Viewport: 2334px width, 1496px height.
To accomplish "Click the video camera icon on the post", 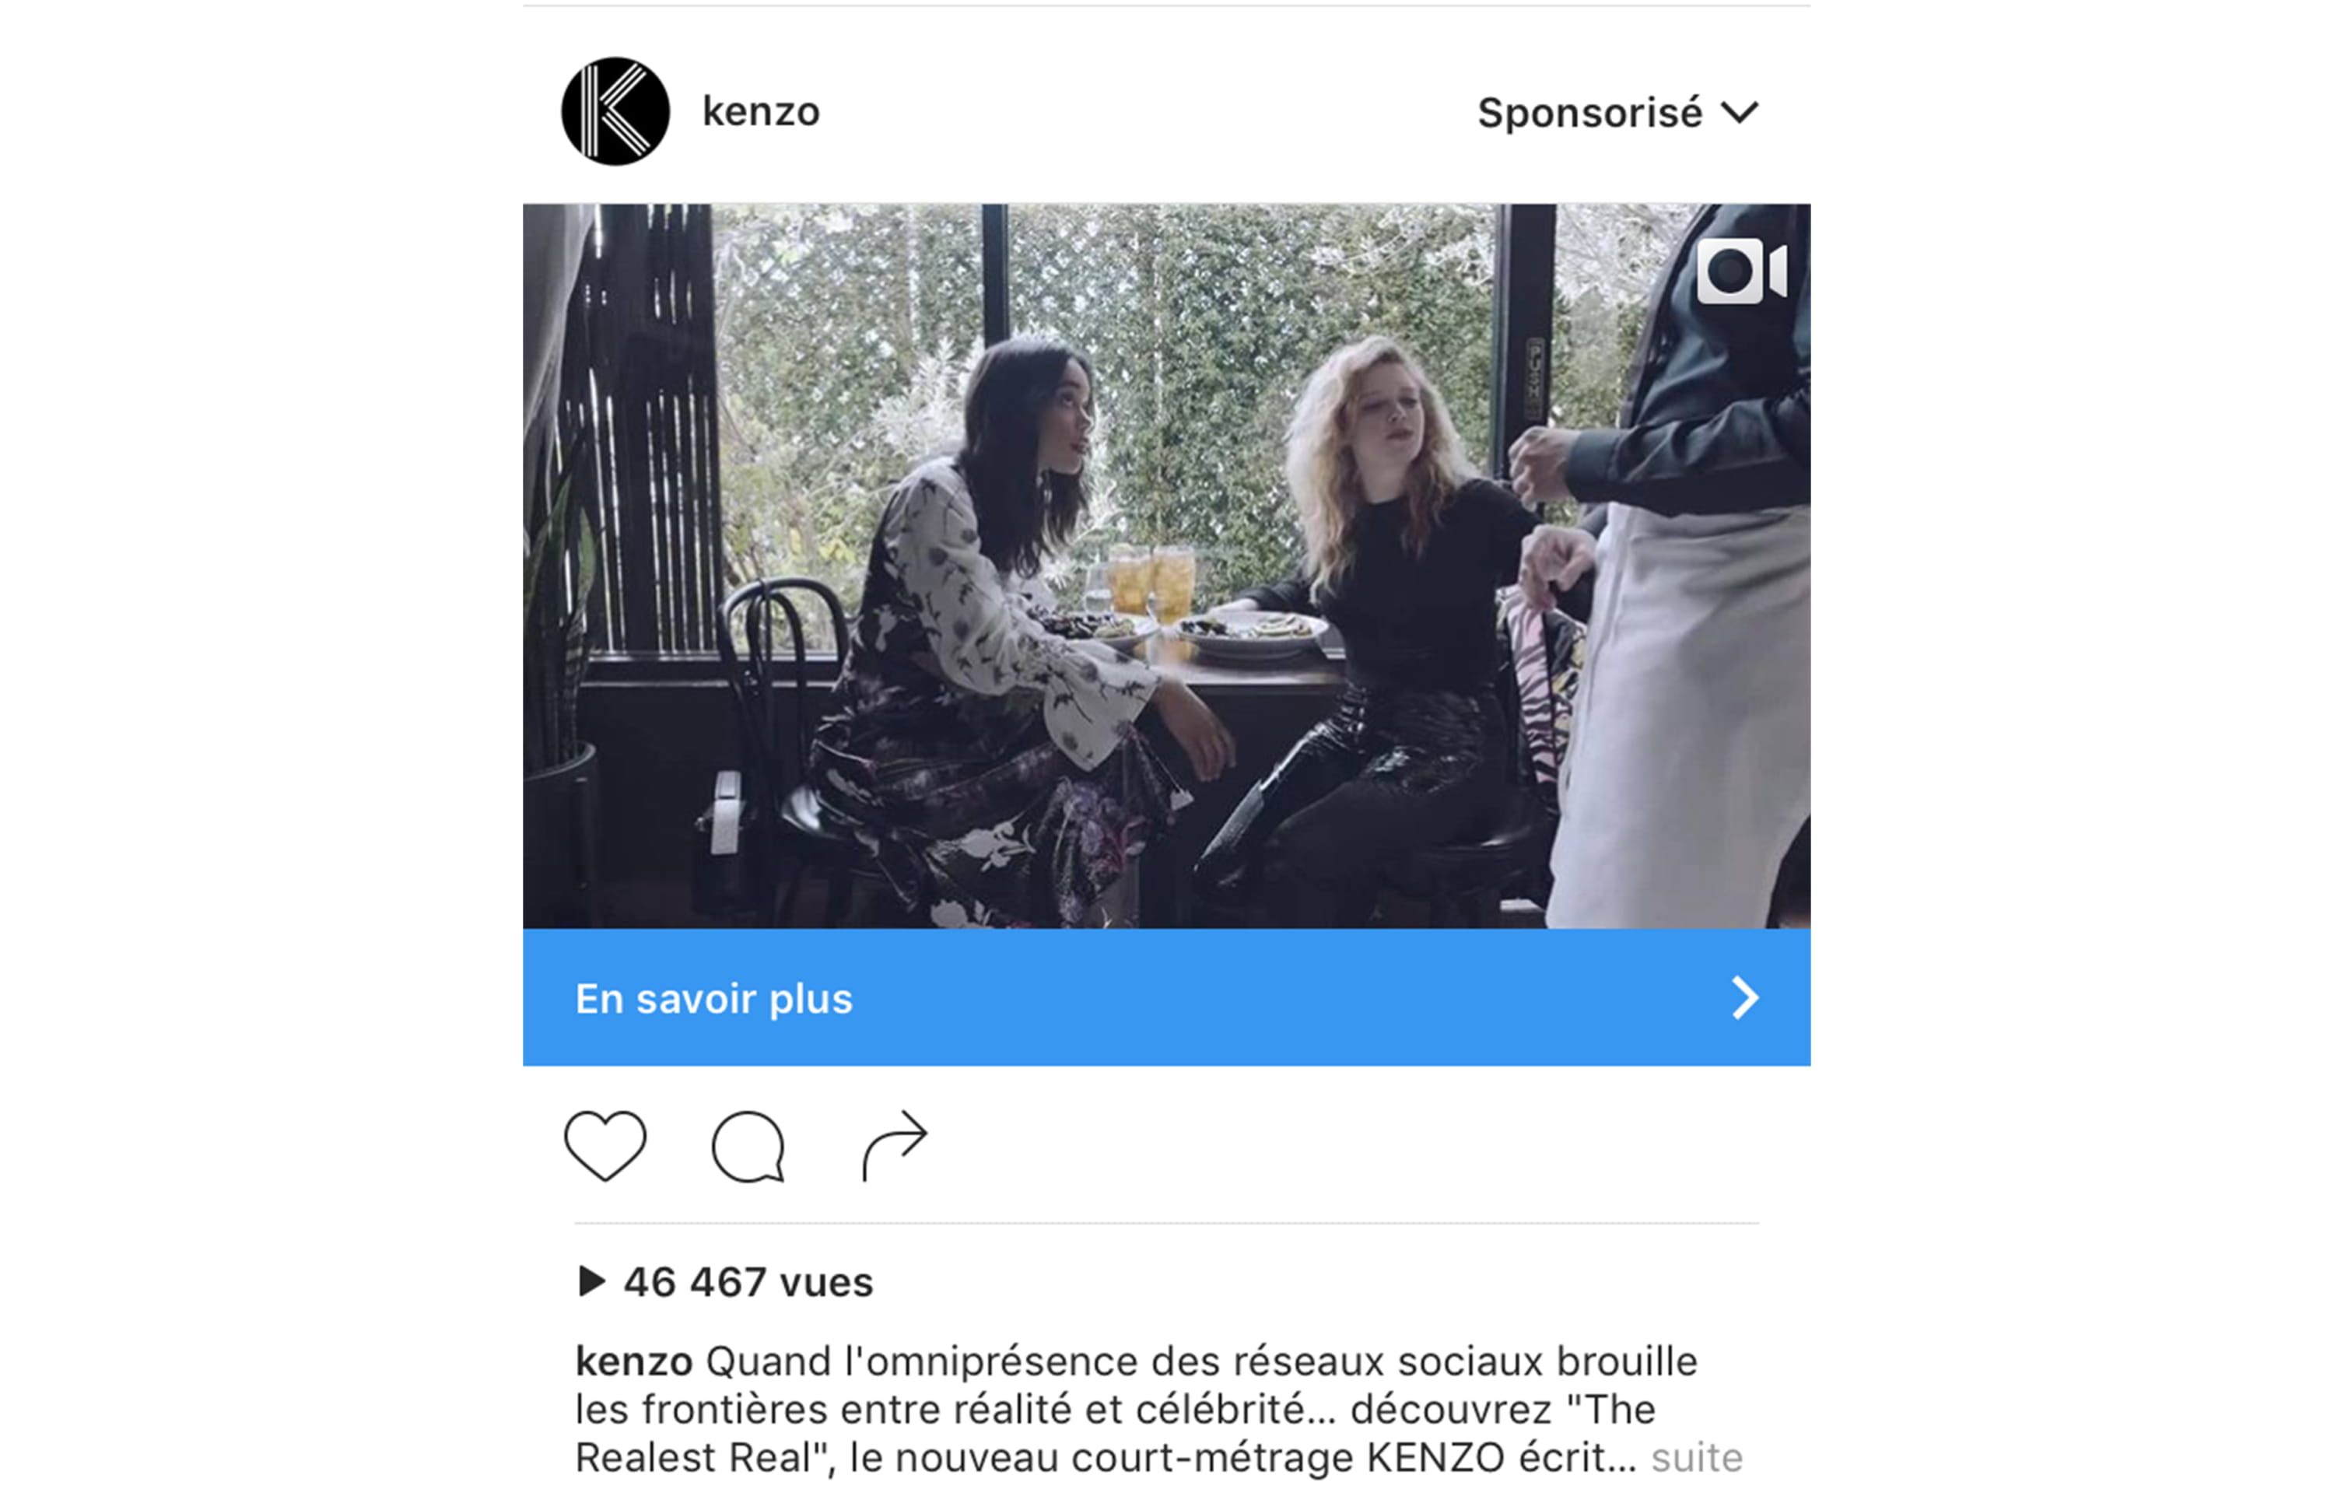I will 1741,271.
